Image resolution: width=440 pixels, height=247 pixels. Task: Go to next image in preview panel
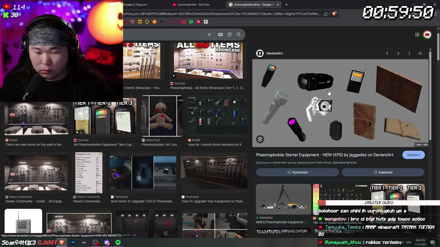[398, 53]
